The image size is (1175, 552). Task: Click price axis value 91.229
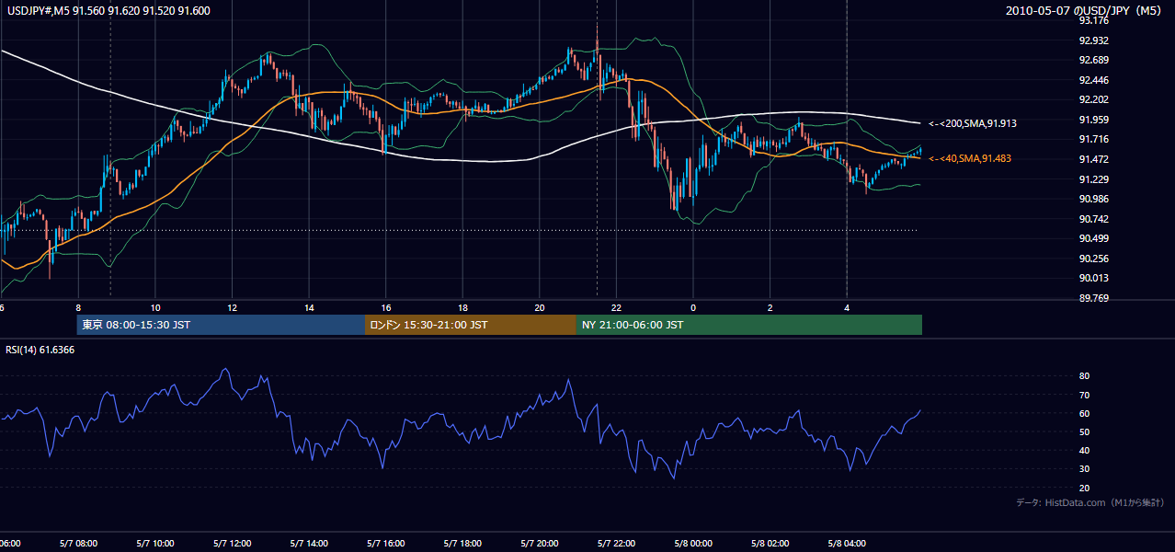pyautogui.click(x=1093, y=179)
